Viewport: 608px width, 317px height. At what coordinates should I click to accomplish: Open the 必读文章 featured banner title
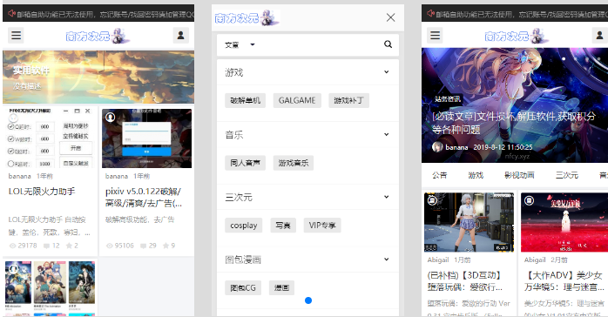514,123
